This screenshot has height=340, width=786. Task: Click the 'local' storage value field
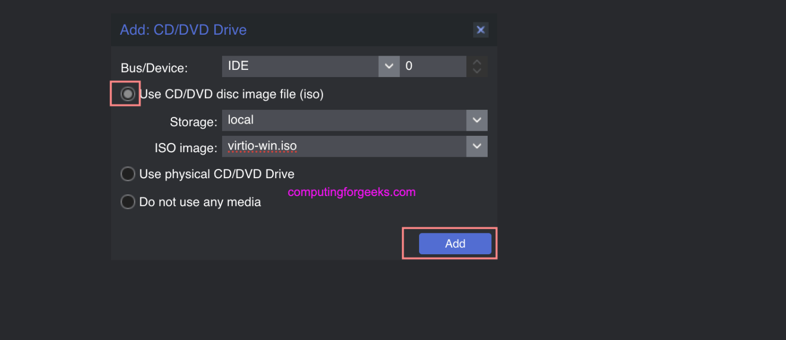pos(307,120)
